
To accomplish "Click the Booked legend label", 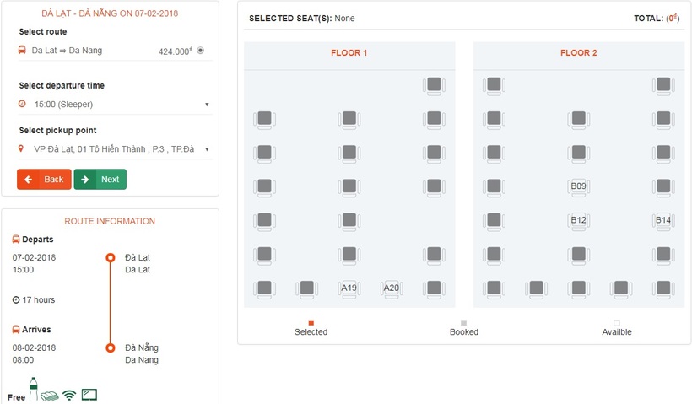I will (x=464, y=332).
